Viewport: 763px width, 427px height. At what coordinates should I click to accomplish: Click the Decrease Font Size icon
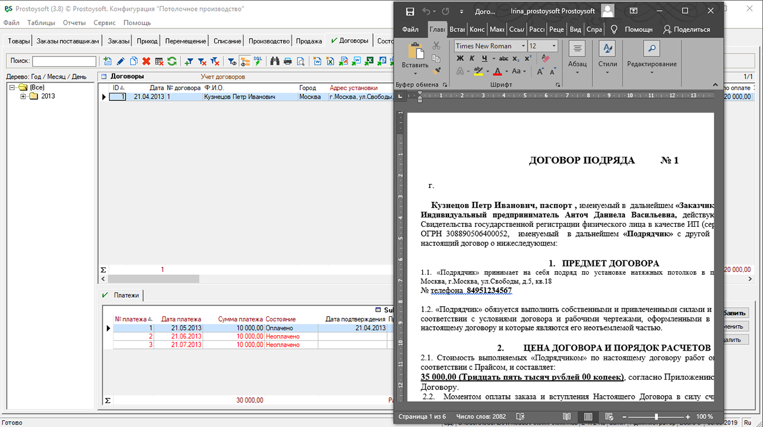pyautogui.click(x=553, y=71)
